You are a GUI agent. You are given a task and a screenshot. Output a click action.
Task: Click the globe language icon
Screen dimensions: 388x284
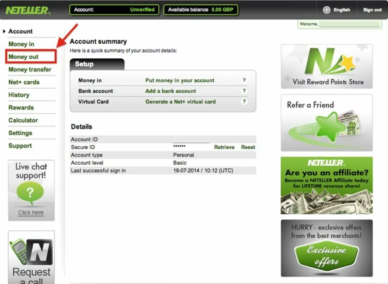point(327,10)
